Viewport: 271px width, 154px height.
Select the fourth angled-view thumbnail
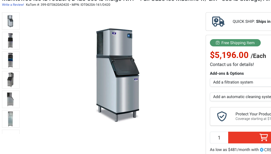click(11, 80)
